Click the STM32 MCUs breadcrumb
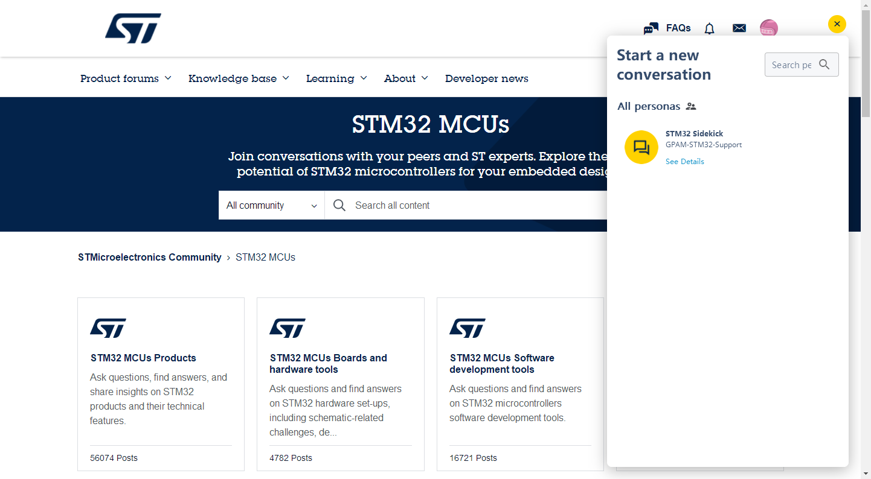This screenshot has width=871, height=479. click(265, 257)
